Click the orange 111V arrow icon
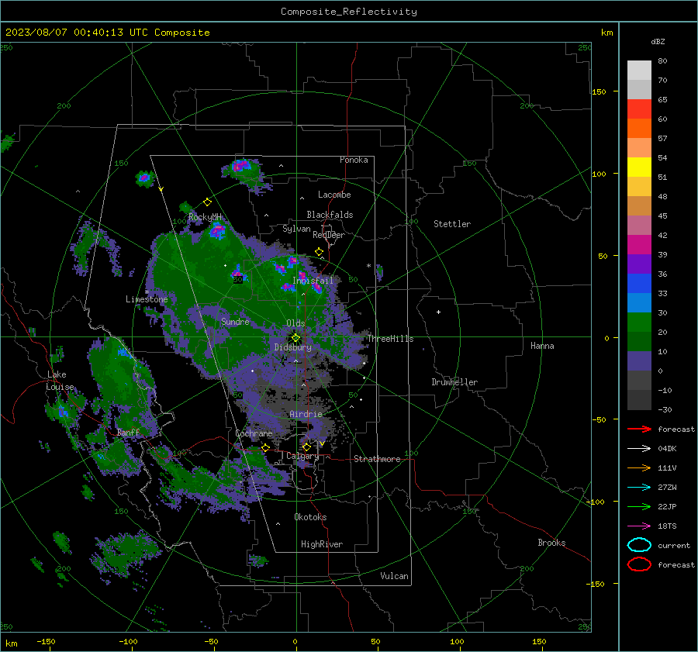 [x=639, y=467]
